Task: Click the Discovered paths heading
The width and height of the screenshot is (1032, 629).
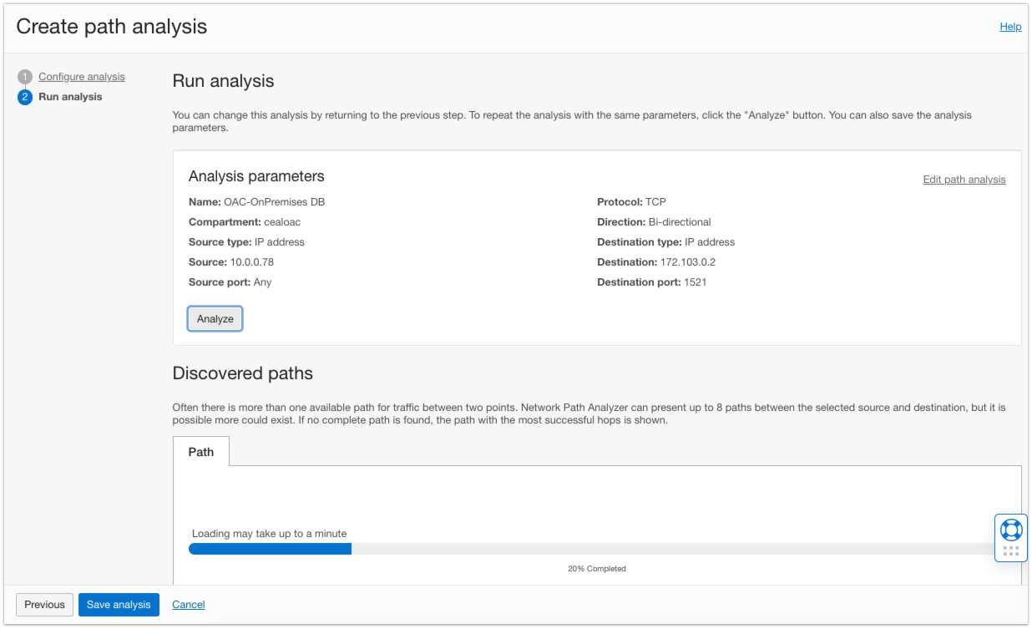Action: coord(242,373)
